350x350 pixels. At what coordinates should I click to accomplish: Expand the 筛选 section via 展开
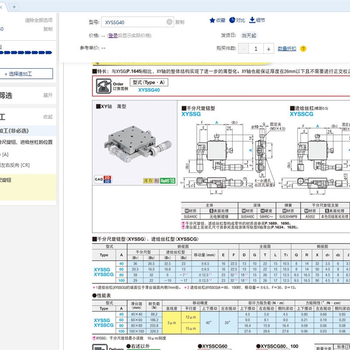48,95
